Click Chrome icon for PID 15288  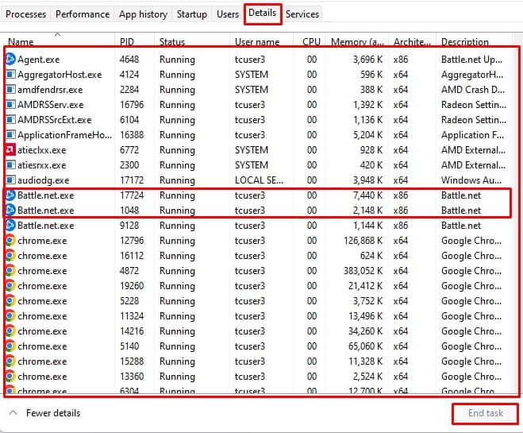(x=10, y=361)
